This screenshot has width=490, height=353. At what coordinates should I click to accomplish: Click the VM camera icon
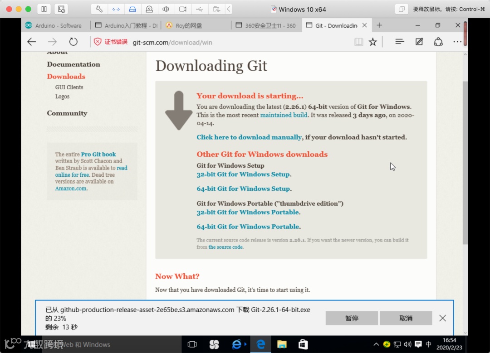coord(183,9)
